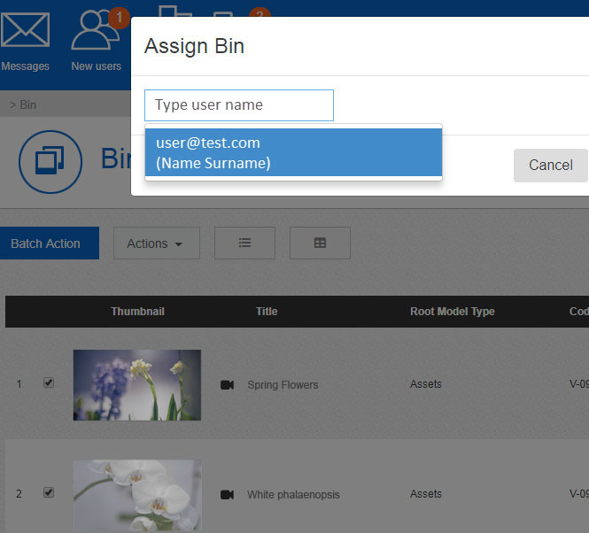Click the Batch Action button

tap(46, 243)
